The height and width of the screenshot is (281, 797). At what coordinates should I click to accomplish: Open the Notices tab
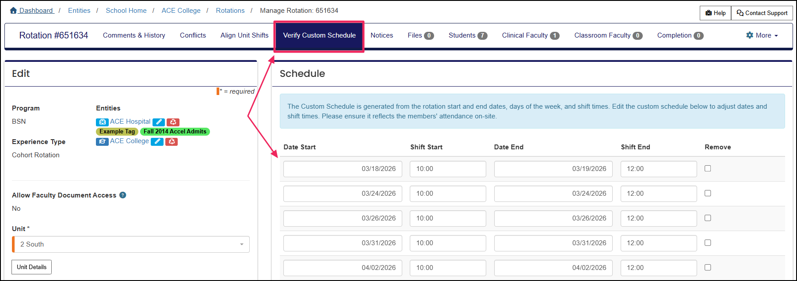point(381,35)
